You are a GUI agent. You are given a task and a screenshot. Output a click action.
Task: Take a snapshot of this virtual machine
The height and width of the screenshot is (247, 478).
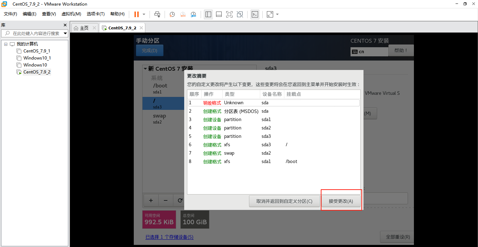tap(172, 14)
